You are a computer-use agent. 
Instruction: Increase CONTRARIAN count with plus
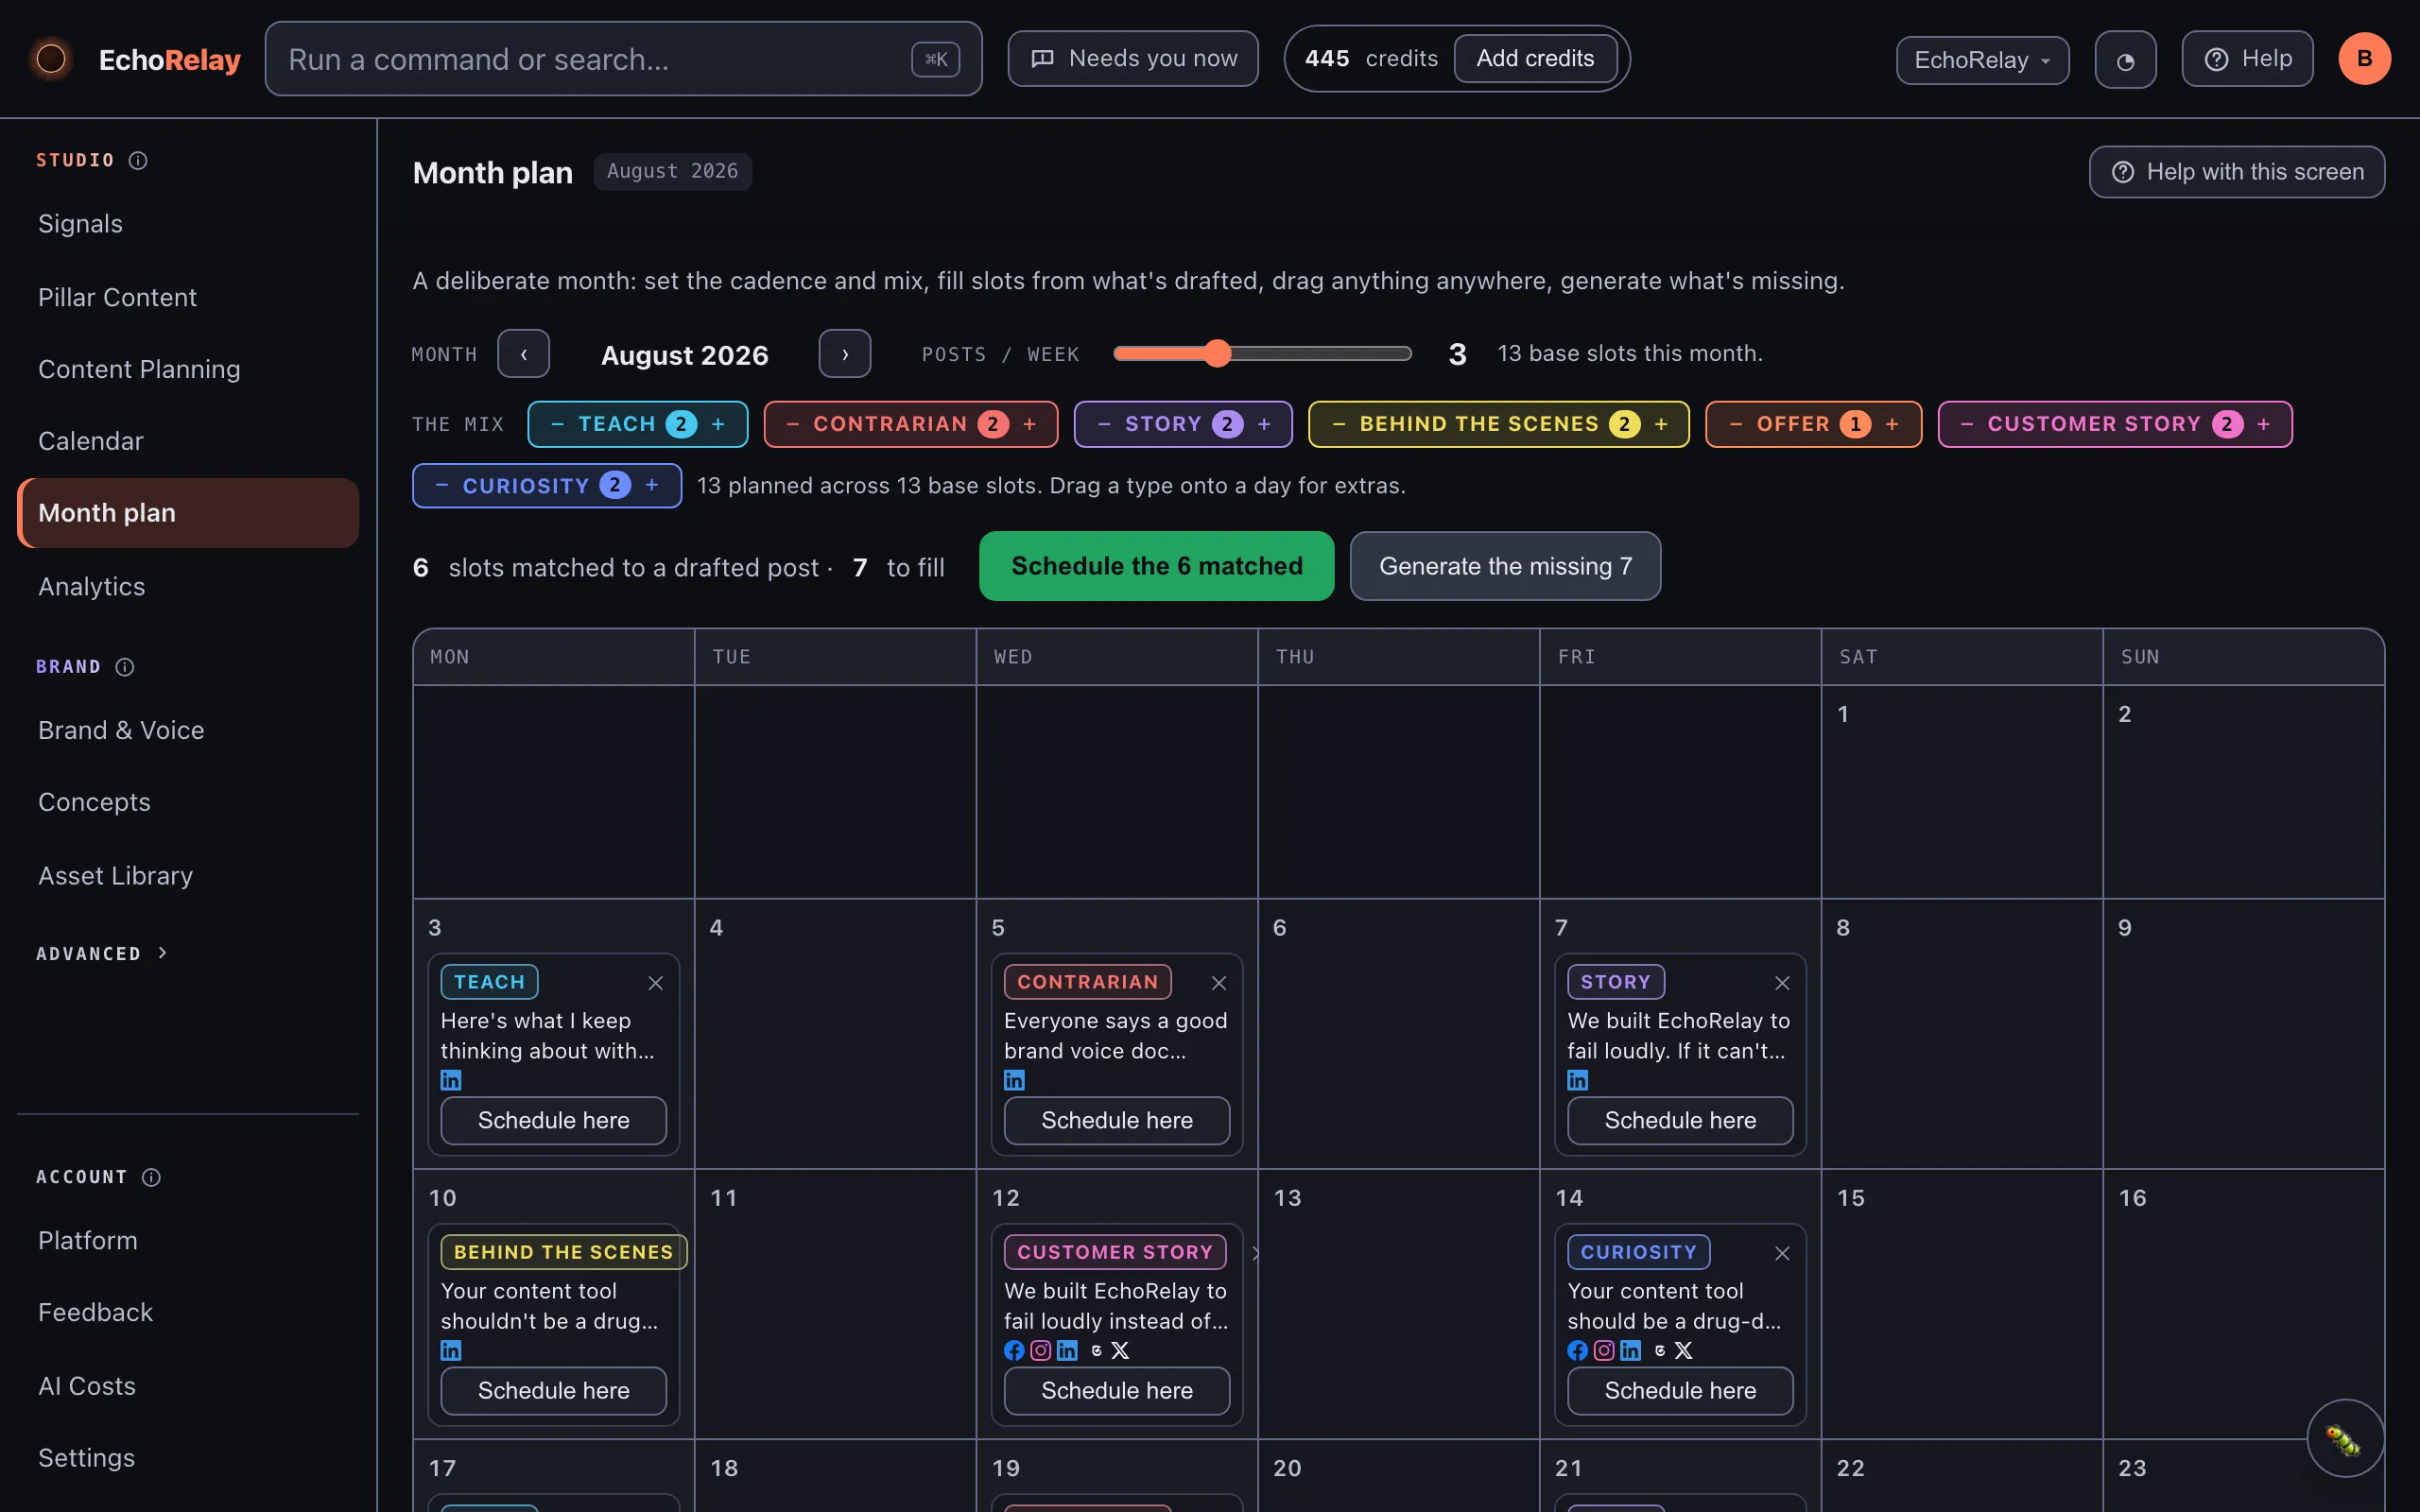click(x=1030, y=424)
